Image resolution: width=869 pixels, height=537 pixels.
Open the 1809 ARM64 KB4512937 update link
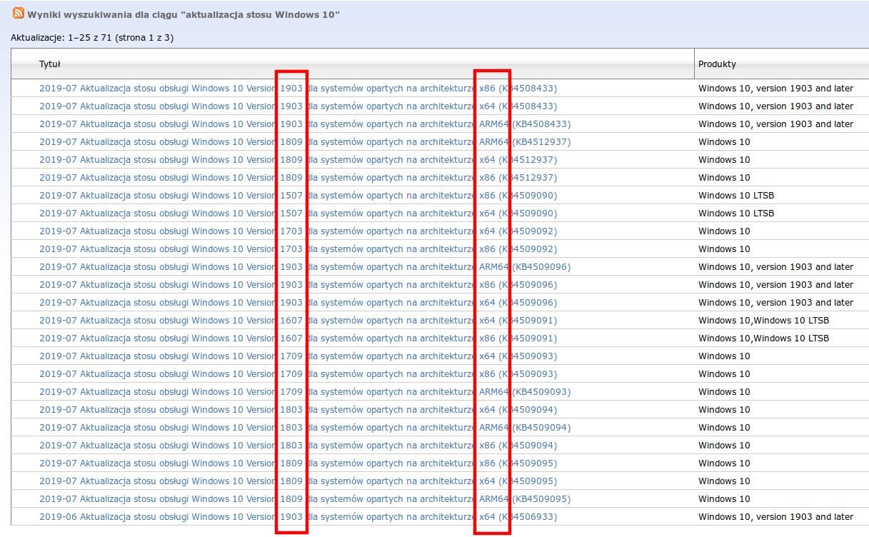(x=305, y=142)
